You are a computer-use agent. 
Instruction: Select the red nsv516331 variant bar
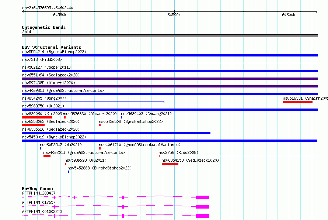pyautogui.click(x=298, y=102)
